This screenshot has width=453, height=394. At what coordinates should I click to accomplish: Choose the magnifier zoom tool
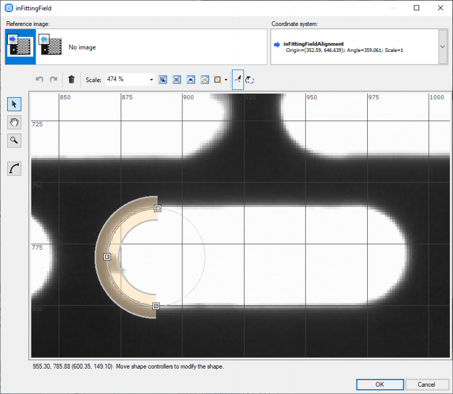tap(14, 140)
